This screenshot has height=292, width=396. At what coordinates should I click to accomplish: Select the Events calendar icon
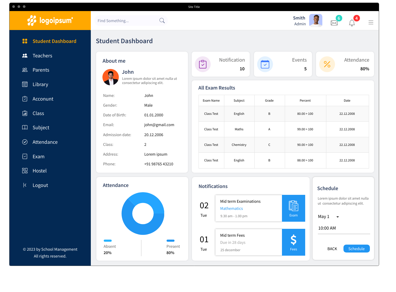pyautogui.click(x=265, y=64)
